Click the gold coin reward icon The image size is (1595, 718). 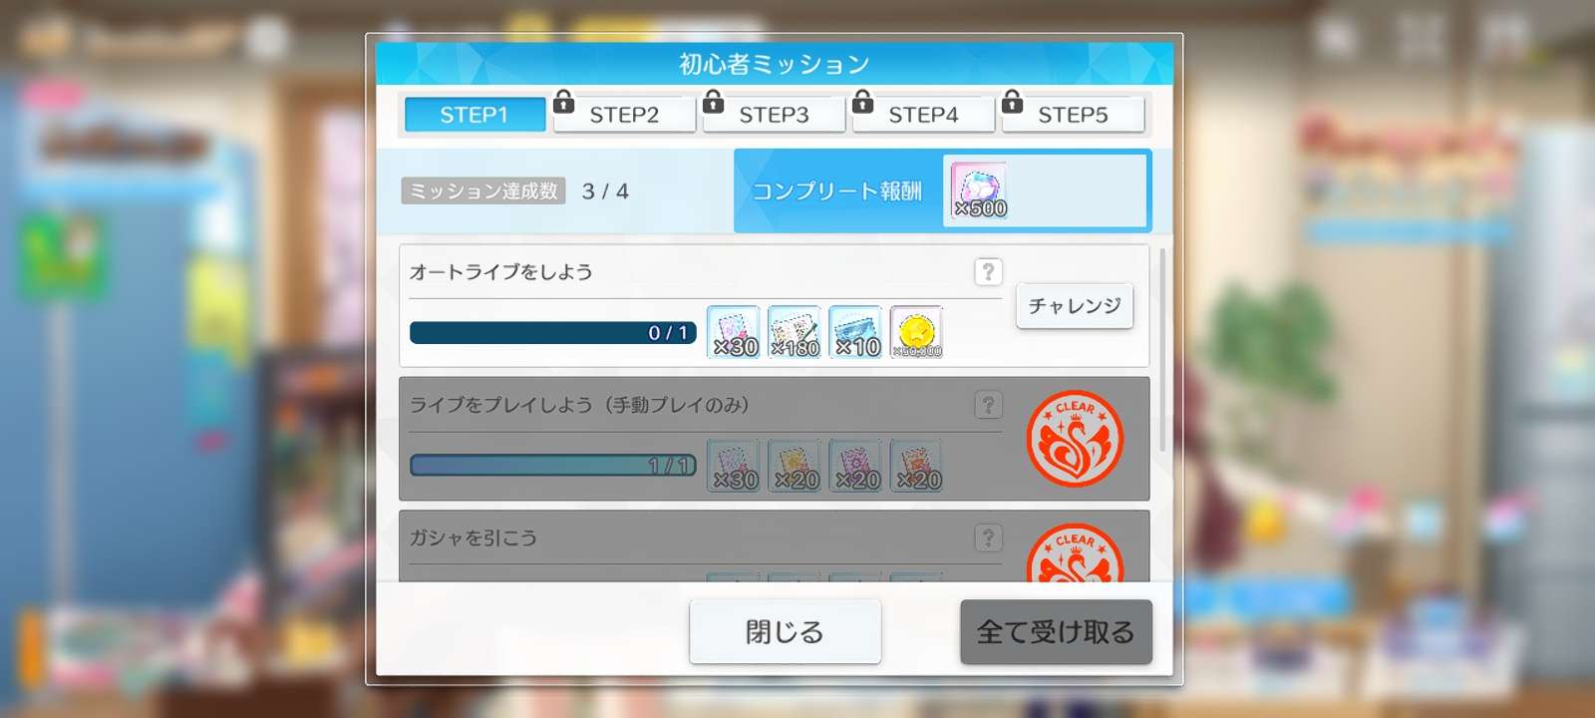pyautogui.click(x=916, y=332)
